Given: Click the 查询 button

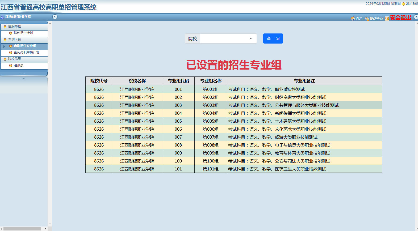Looking at the screenshot, I should pos(273,38).
